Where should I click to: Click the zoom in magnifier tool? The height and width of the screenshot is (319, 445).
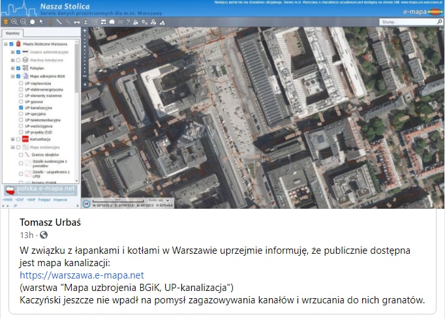tap(14, 22)
